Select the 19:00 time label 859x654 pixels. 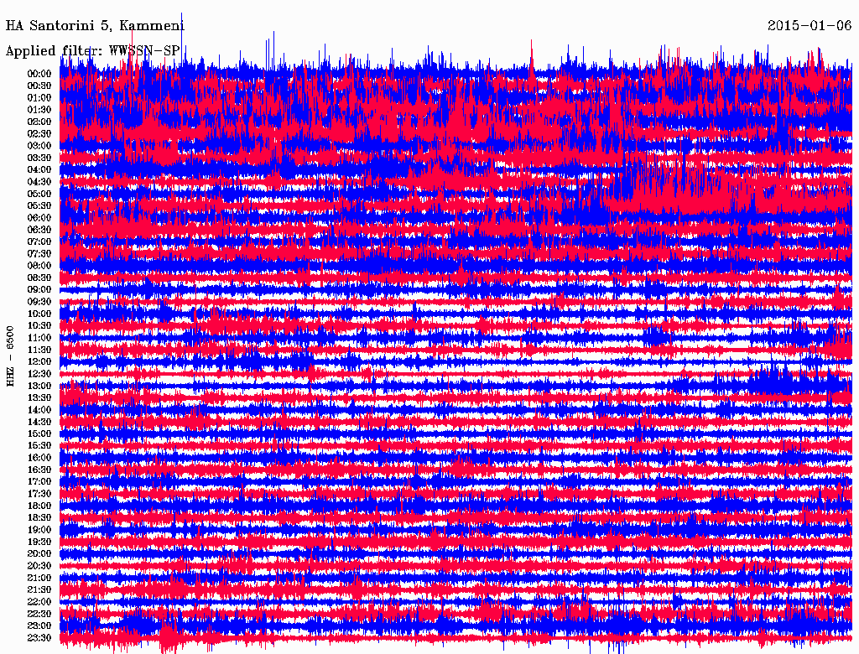[x=39, y=530]
